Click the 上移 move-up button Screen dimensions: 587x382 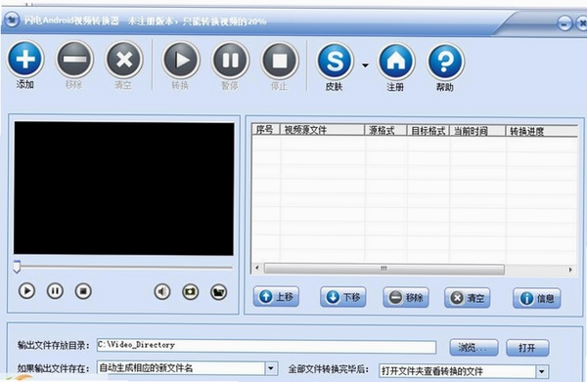pyautogui.click(x=276, y=297)
